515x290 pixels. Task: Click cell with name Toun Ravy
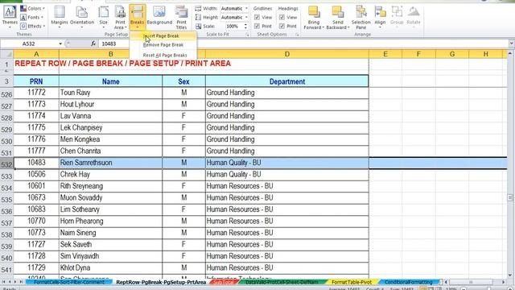point(111,93)
